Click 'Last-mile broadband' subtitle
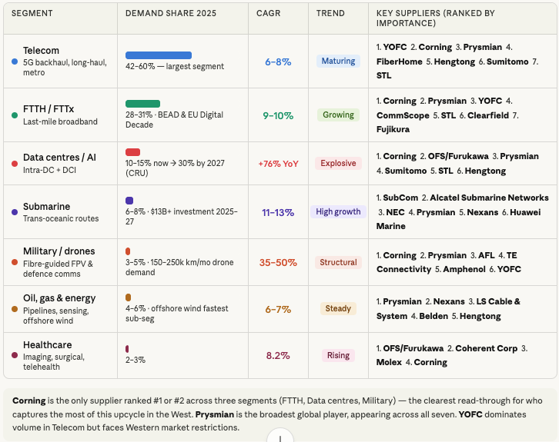The width and height of the screenshot is (559, 442). coord(60,121)
